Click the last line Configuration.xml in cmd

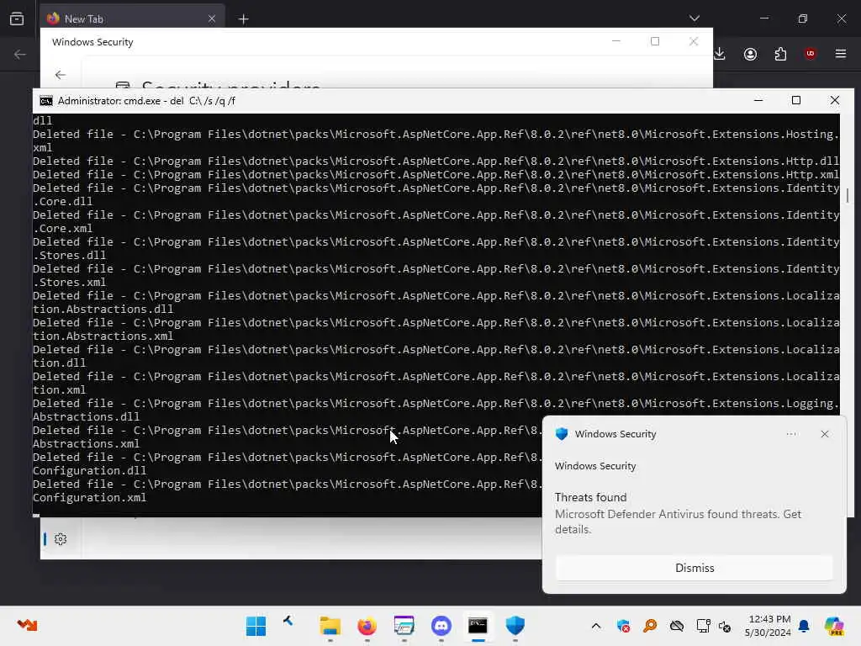click(x=89, y=498)
